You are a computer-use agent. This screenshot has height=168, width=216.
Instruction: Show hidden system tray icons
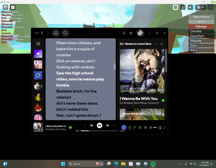pyautogui.click(x=180, y=164)
